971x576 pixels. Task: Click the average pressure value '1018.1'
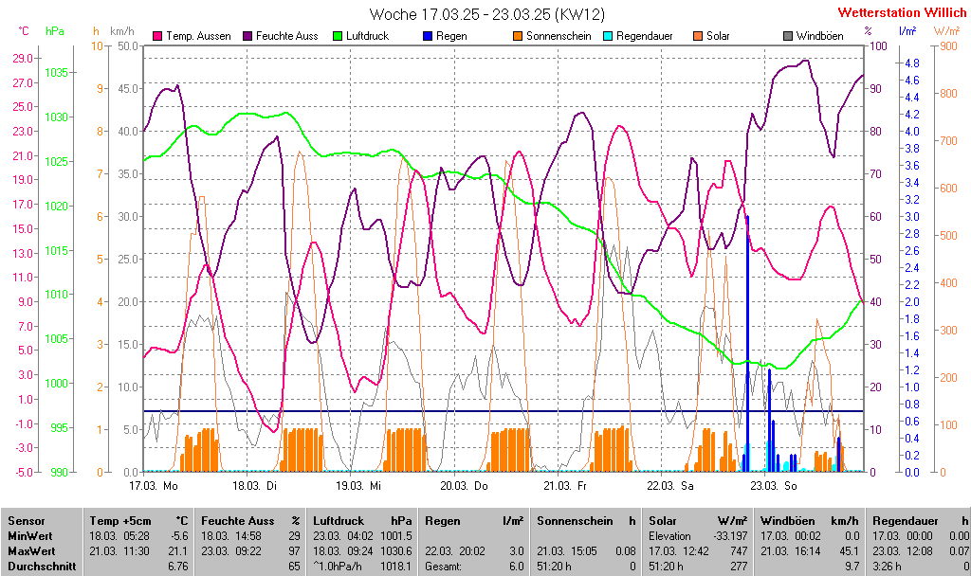point(395,567)
